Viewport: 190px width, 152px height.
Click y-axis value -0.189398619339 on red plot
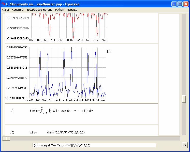(x=18, y=18)
